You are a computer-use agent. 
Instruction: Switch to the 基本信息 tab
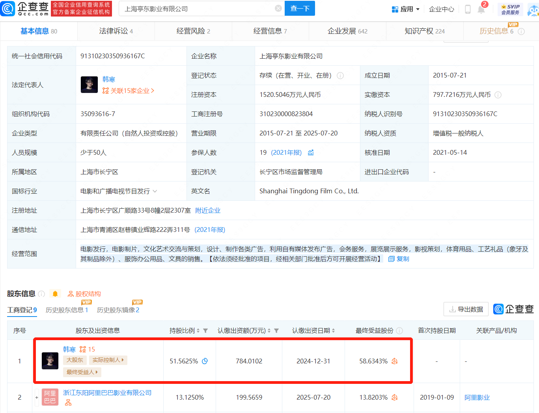pos(39,31)
